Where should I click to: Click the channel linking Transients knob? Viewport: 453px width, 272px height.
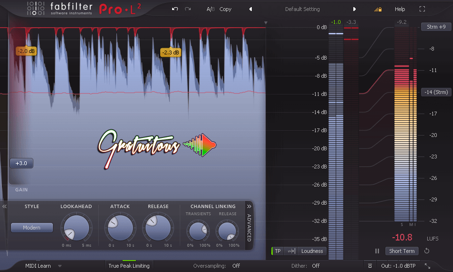coord(198,231)
